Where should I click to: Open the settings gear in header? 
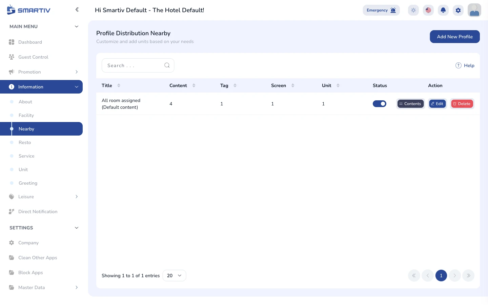458,10
